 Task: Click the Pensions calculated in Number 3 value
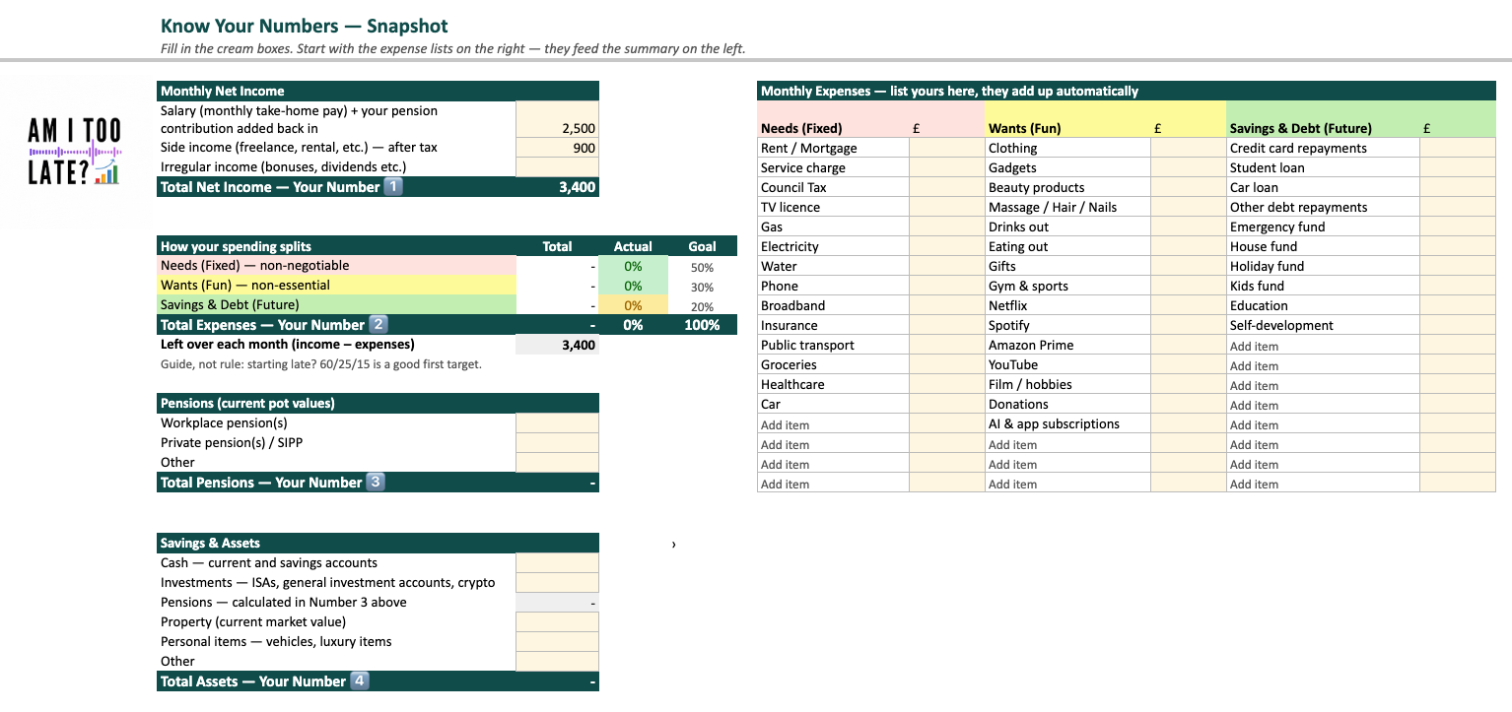[557, 603]
